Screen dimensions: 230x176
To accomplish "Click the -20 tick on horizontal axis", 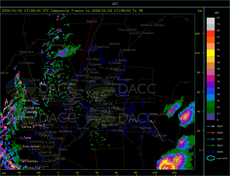I will point(38,172).
